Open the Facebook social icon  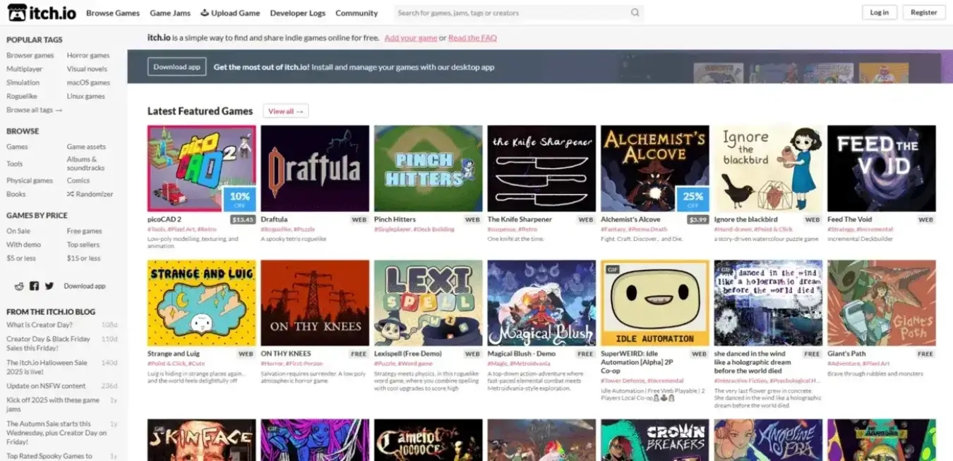(34, 286)
